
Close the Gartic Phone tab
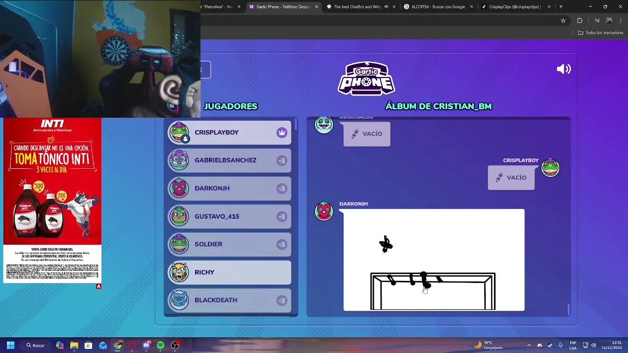click(316, 7)
